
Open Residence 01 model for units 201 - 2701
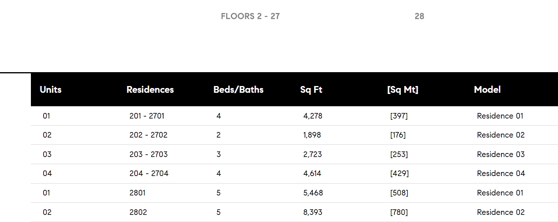(x=500, y=116)
